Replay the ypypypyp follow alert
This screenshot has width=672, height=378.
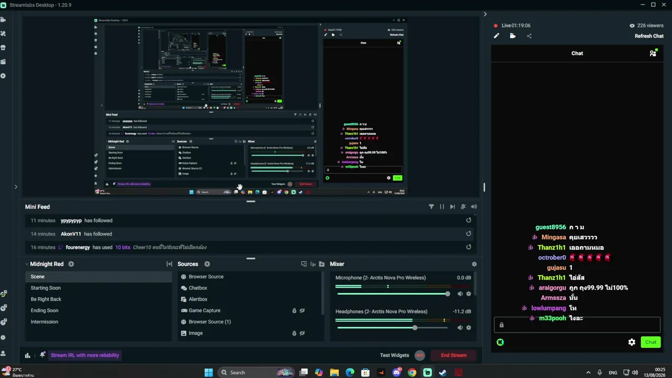point(469,220)
